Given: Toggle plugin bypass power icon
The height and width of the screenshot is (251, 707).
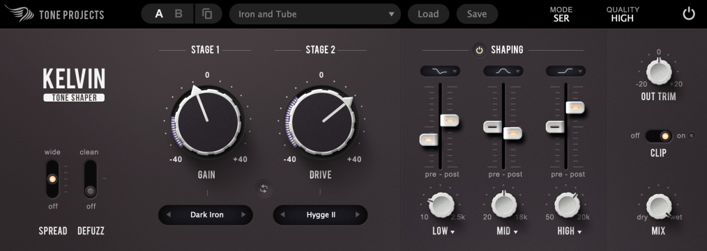Looking at the screenshot, I should (x=688, y=14).
